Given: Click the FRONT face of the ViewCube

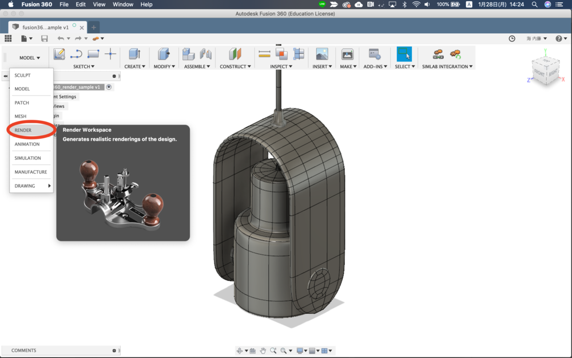Looking at the screenshot, I should (539, 73).
